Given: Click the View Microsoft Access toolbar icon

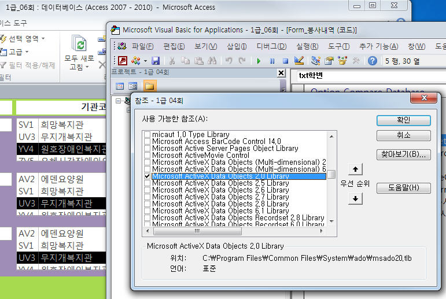Looking at the screenshot, I should point(123,60).
